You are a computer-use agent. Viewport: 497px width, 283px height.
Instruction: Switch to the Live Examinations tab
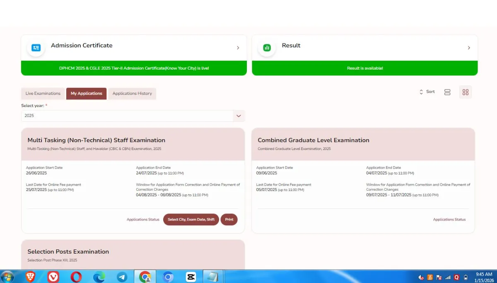point(43,93)
